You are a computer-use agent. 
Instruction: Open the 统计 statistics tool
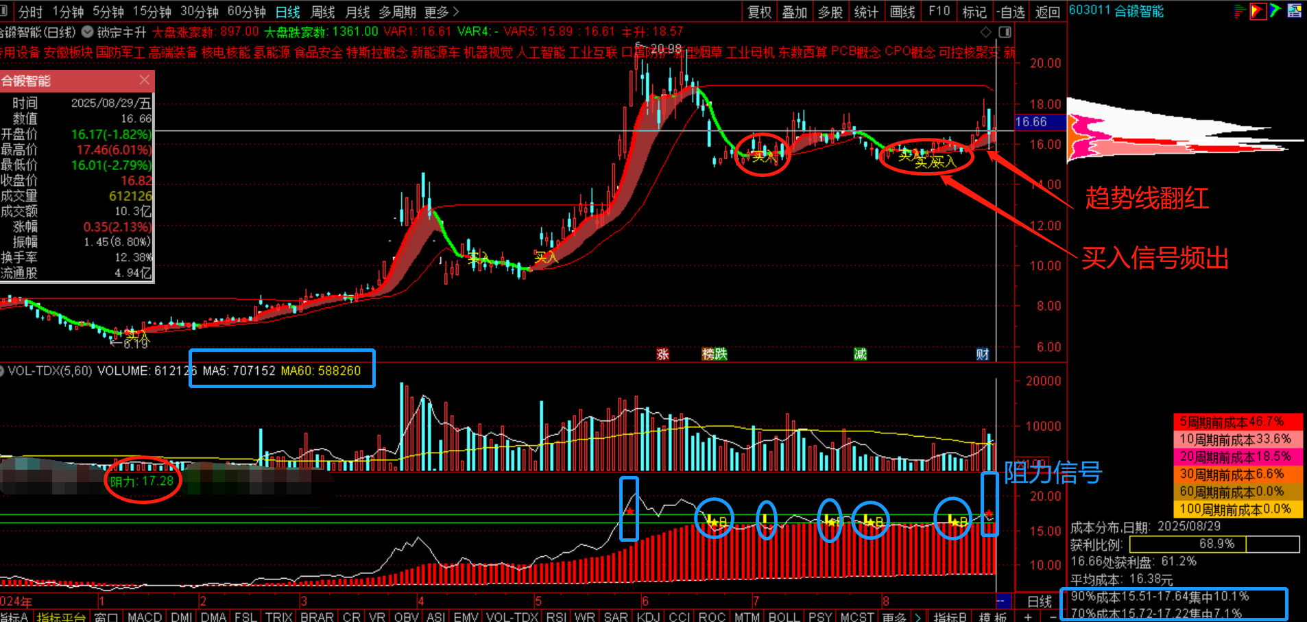point(866,12)
